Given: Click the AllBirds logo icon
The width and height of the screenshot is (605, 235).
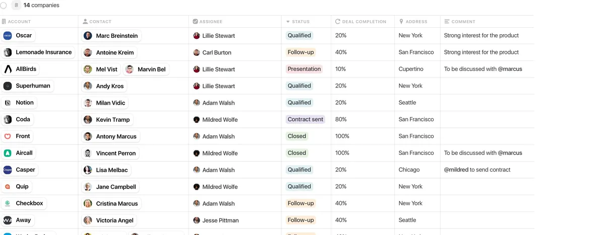Looking at the screenshot, I should pyautogui.click(x=8, y=69).
